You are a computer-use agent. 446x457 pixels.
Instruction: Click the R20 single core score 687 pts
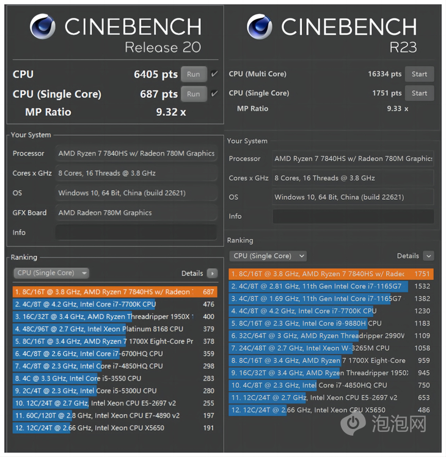[159, 95]
